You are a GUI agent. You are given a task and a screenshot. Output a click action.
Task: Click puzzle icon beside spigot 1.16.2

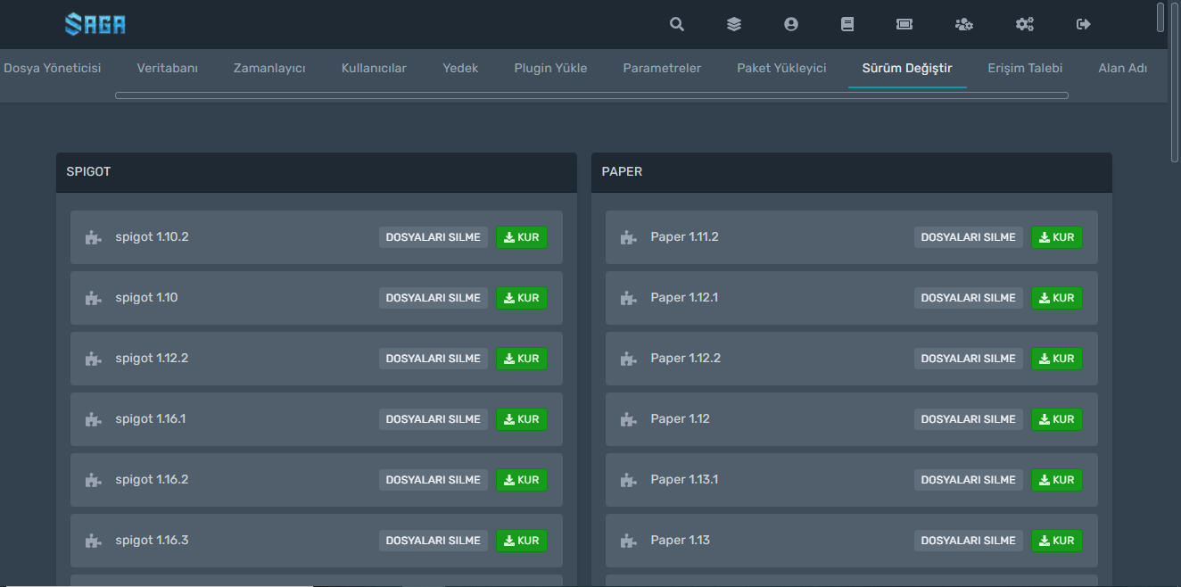pos(93,480)
